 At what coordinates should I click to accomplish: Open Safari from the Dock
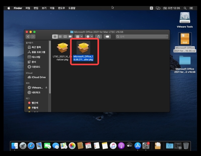(31, 146)
